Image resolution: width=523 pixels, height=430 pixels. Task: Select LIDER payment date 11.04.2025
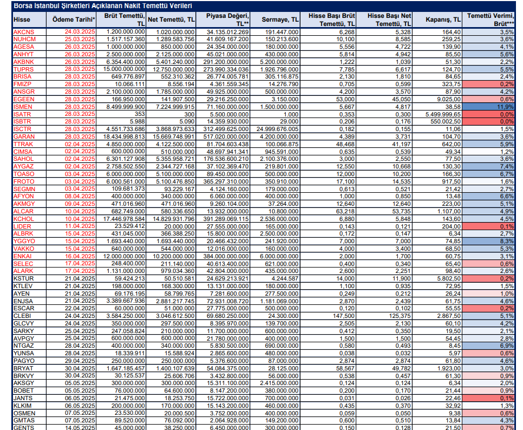coord(80,226)
